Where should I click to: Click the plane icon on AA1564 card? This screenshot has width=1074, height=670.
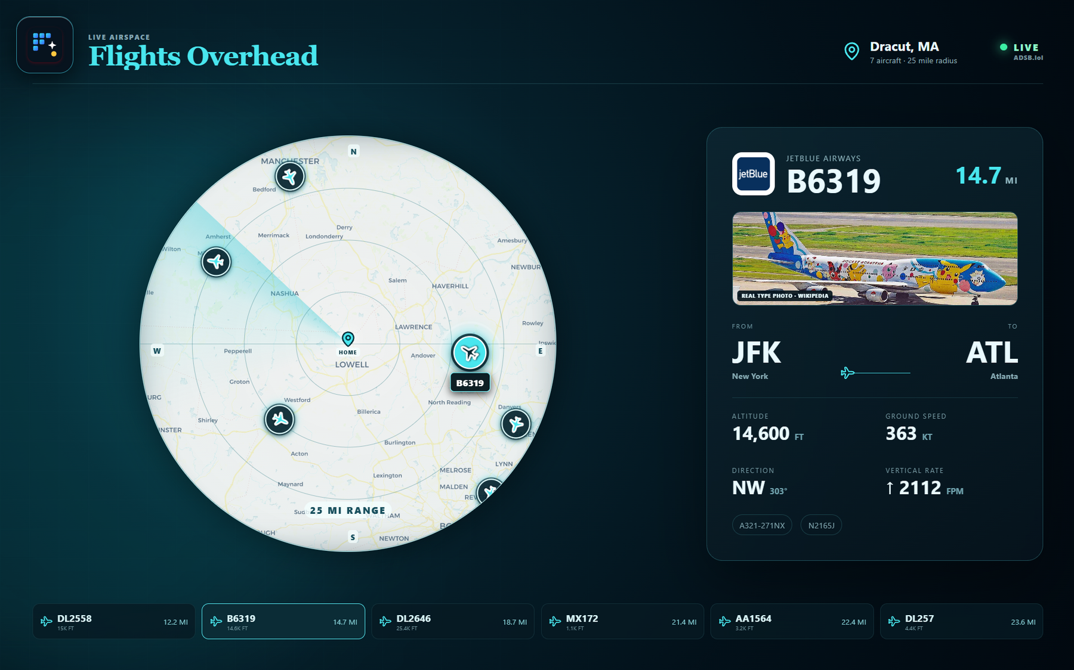tap(724, 622)
